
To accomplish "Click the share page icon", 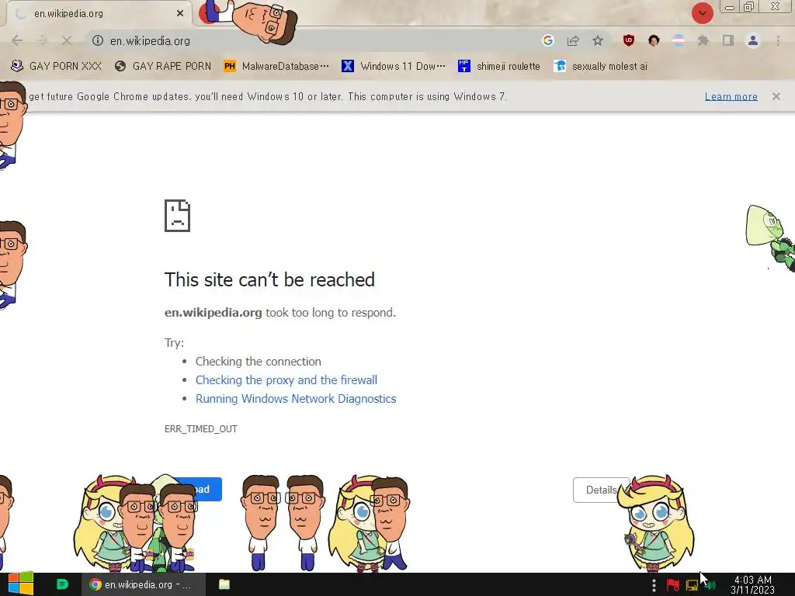I will (x=573, y=40).
